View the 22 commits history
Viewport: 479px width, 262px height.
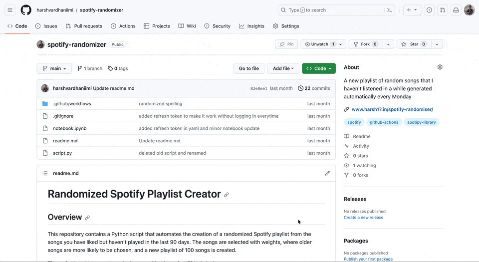[x=314, y=88]
